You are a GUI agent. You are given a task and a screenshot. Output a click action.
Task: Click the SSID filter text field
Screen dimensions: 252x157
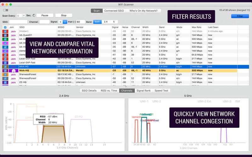[18, 22]
